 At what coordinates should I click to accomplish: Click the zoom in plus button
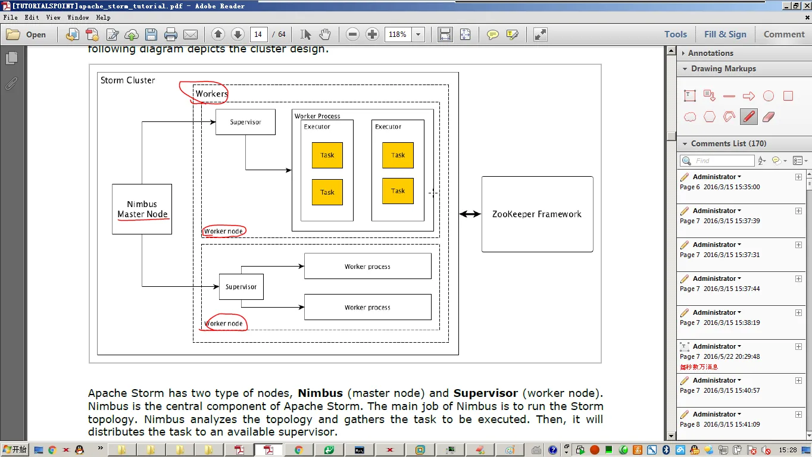click(x=372, y=35)
